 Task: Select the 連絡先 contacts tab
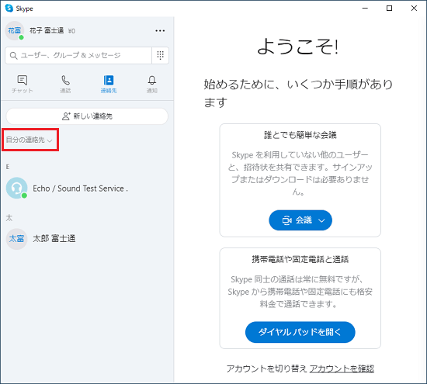[x=109, y=84]
